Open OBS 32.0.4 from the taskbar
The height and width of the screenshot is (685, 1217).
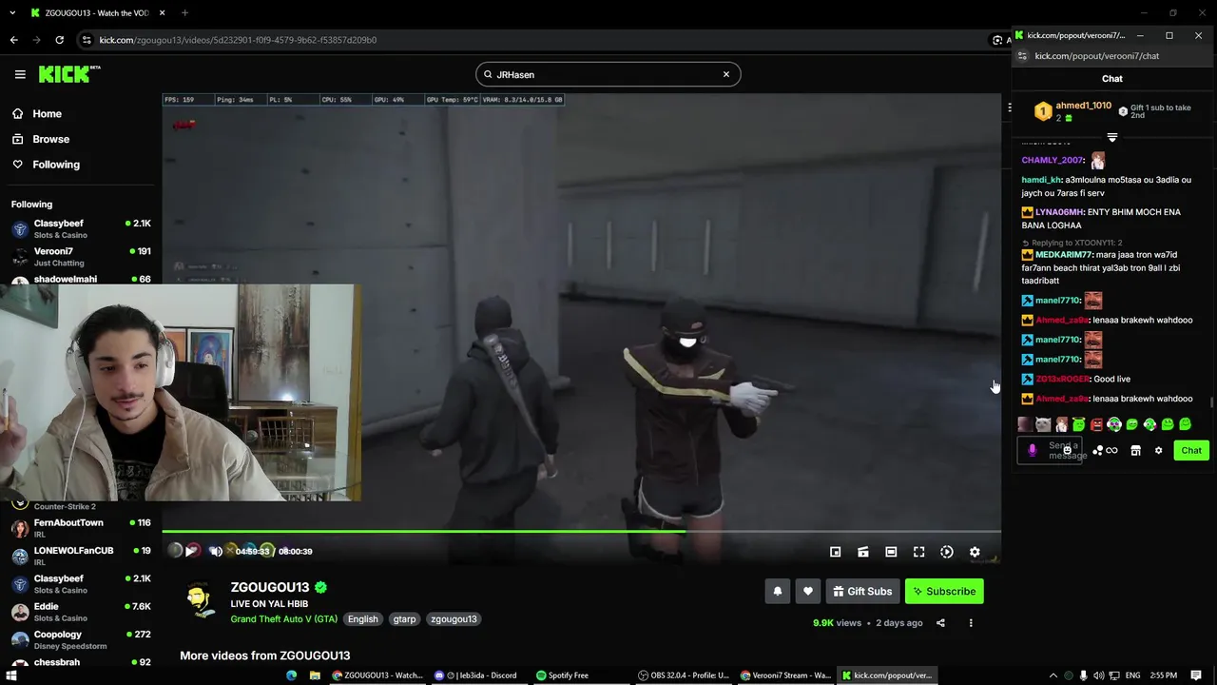point(684,675)
